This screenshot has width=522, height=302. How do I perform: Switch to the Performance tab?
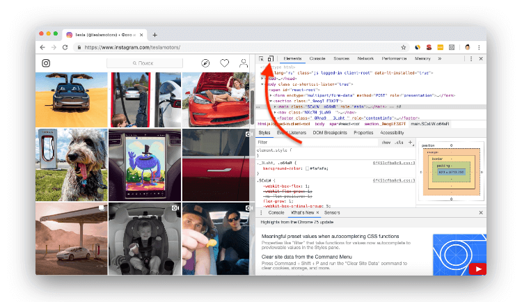click(x=394, y=58)
